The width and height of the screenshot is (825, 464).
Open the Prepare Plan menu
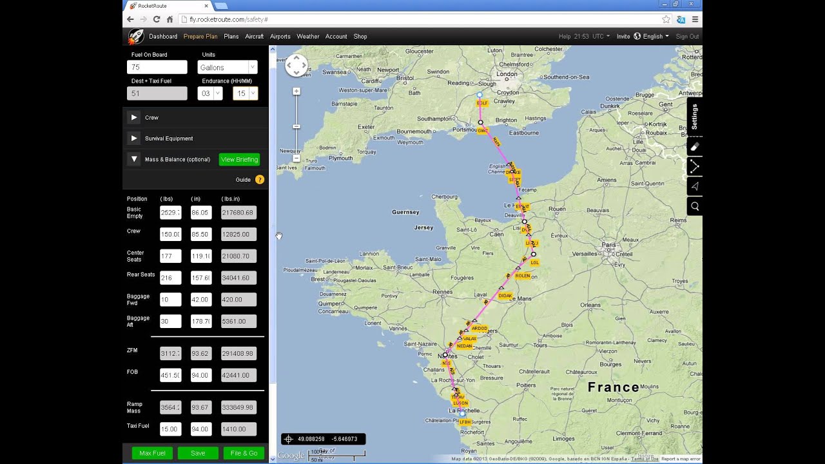[x=200, y=36]
